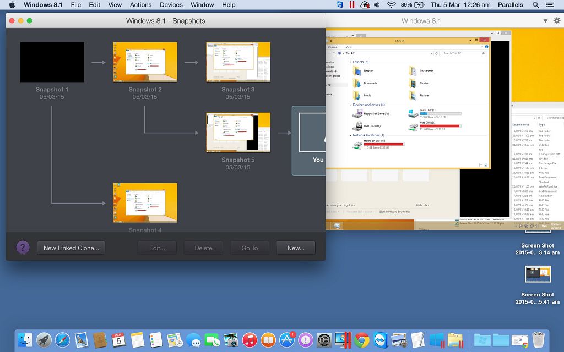This screenshot has width=564, height=352.
Task: Click the TeamViewer menu bar icon
Action: pyautogui.click(x=340, y=5)
